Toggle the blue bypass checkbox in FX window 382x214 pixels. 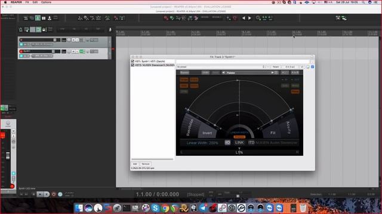pos(313,67)
